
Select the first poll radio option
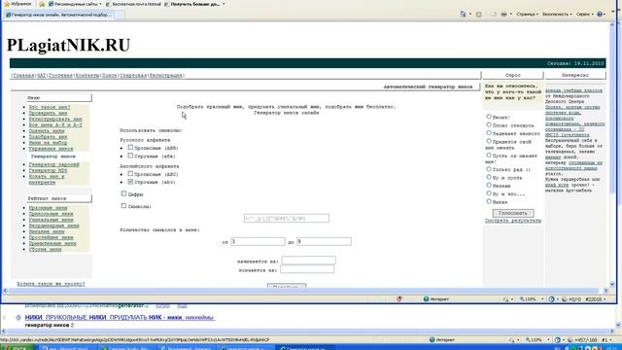(489, 117)
